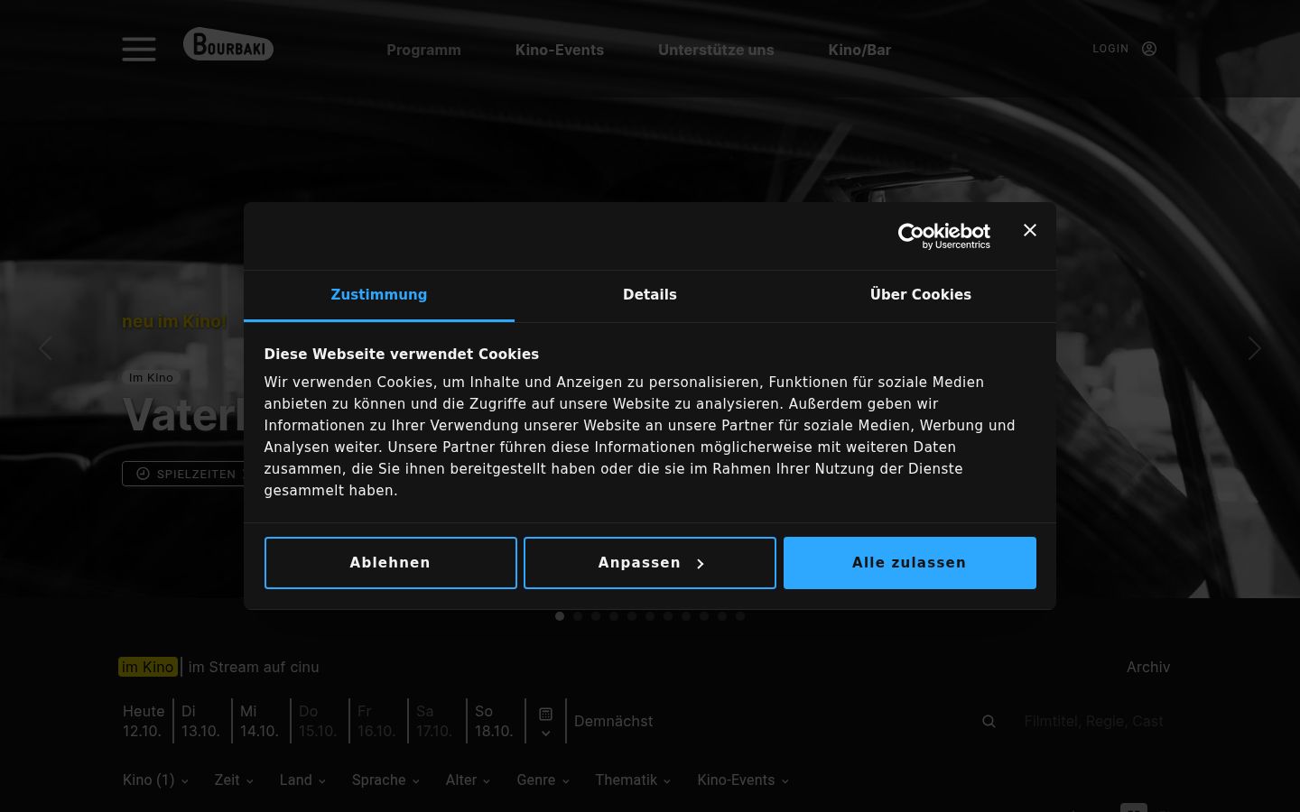The image size is (1300, 812).
Task: Select the first carousel dot indicator
Action: pos(560,616)
